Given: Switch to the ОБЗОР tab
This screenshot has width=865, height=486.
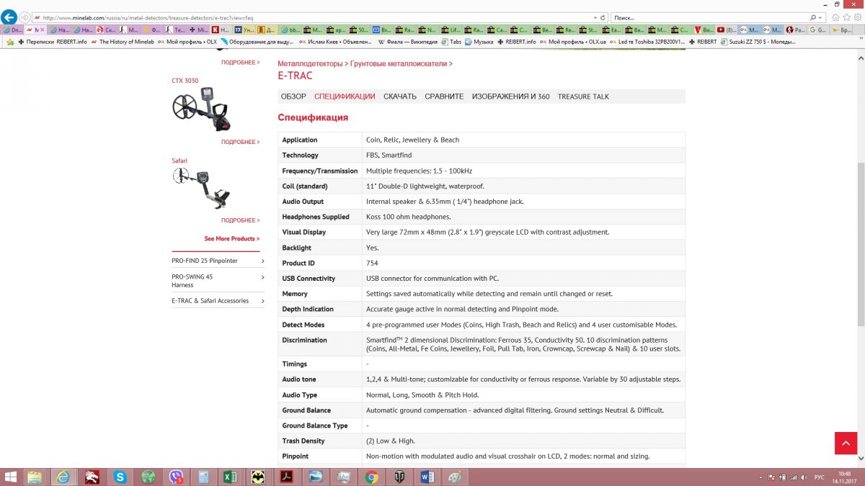Looking at the screenshot, I should 293,96.
